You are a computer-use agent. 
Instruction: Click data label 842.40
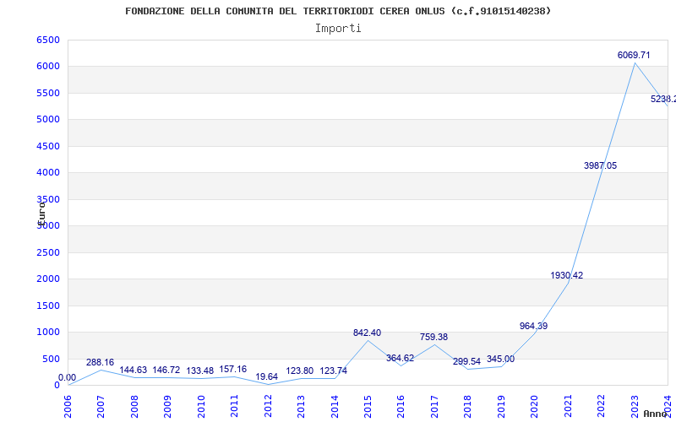(x=367, y=333)
